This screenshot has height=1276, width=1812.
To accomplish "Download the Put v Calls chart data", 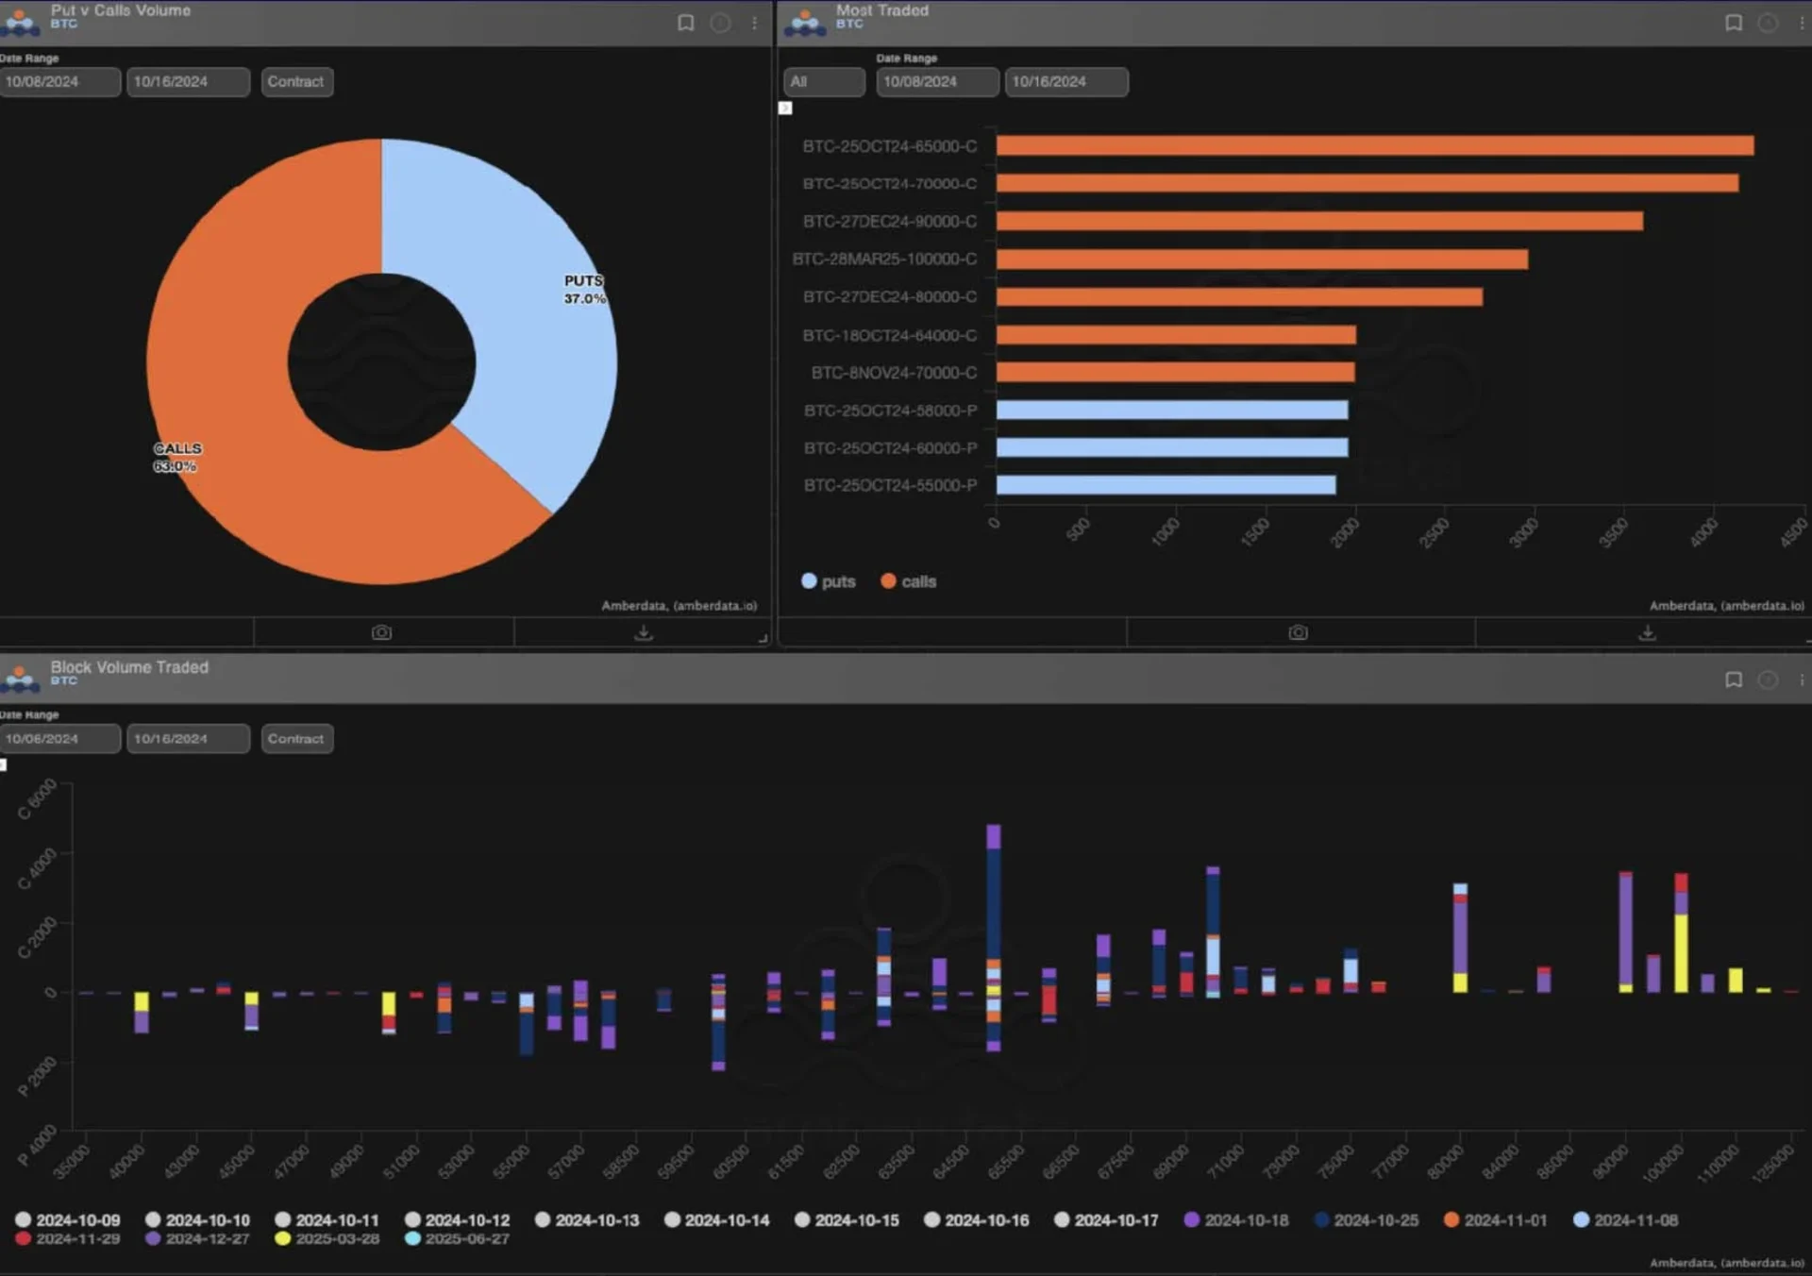I will (x=644, y=632).
